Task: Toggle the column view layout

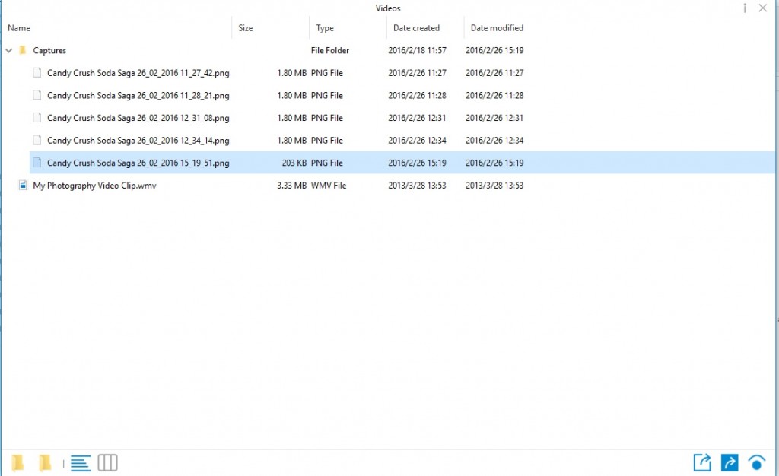Action: point(107,462)
